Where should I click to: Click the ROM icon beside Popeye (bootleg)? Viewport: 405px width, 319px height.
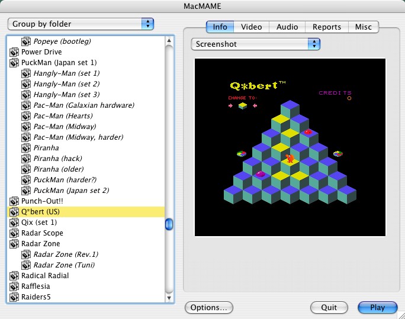[26, 41]
